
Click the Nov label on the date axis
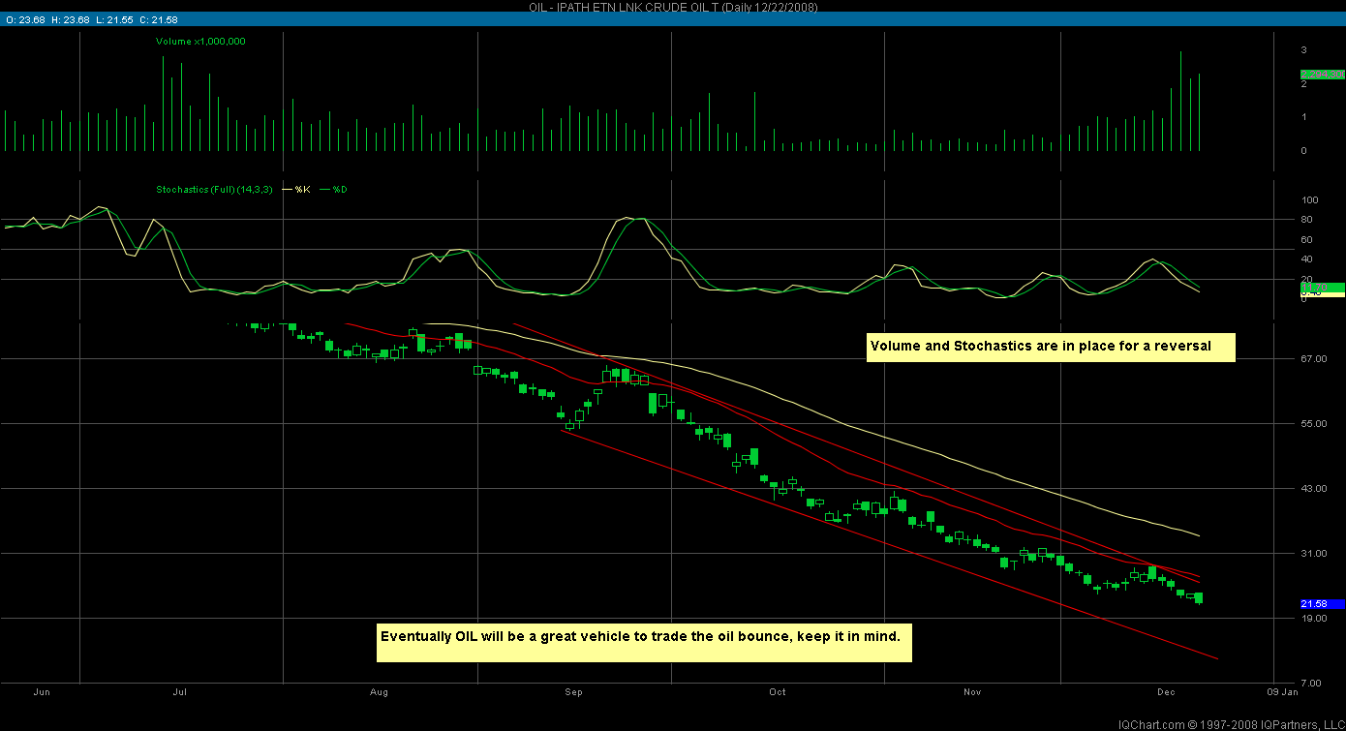tap(973, 692)
